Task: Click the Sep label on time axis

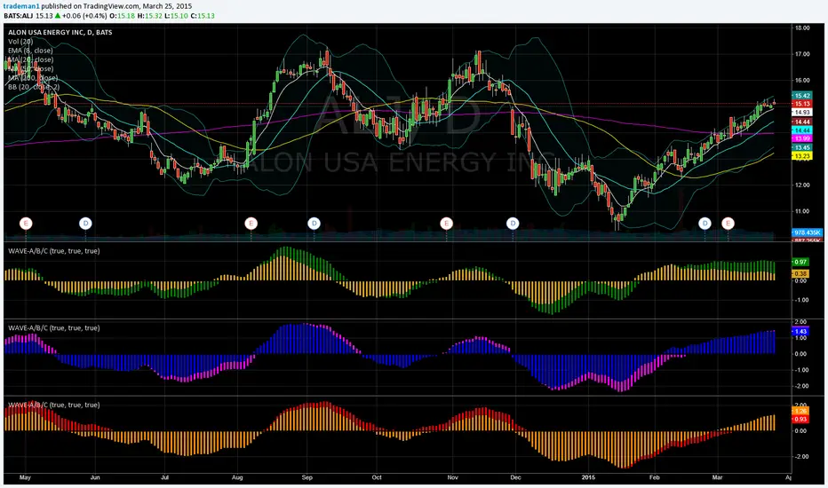Action: pyautogui.click(x=307, y=478)
